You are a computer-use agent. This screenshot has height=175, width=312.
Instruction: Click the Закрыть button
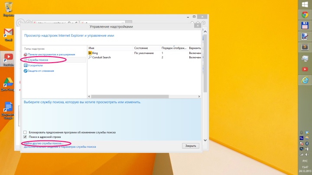tap(191, 146)
